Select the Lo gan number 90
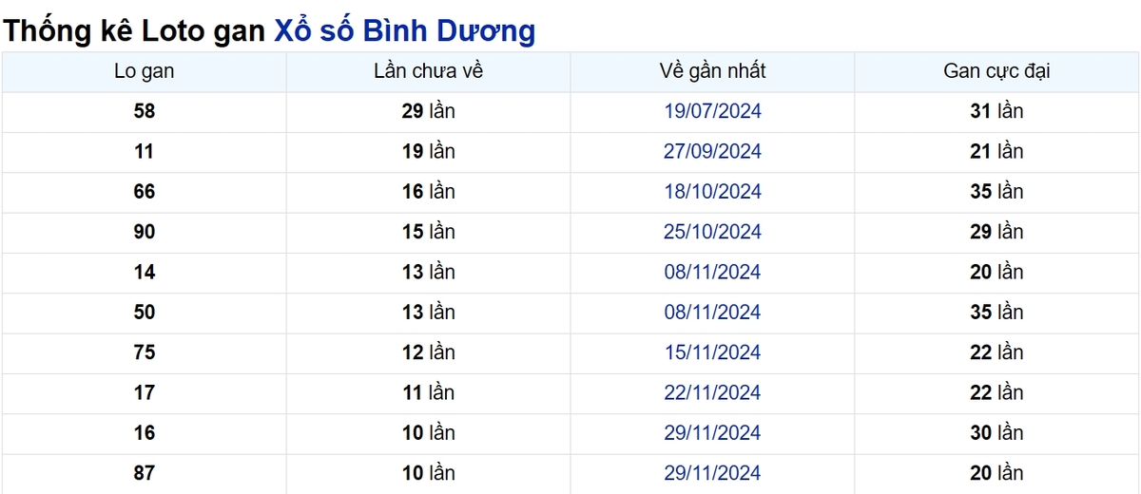The height and width of the screenshot is (494, 1141). pos(144,232)
